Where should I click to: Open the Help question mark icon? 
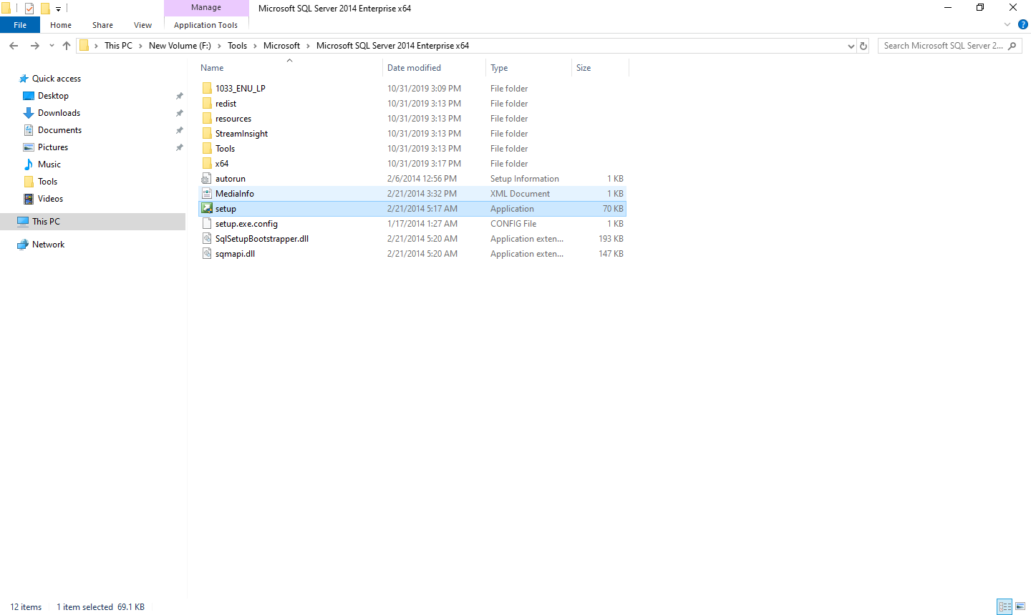(x=1023, y=24)
